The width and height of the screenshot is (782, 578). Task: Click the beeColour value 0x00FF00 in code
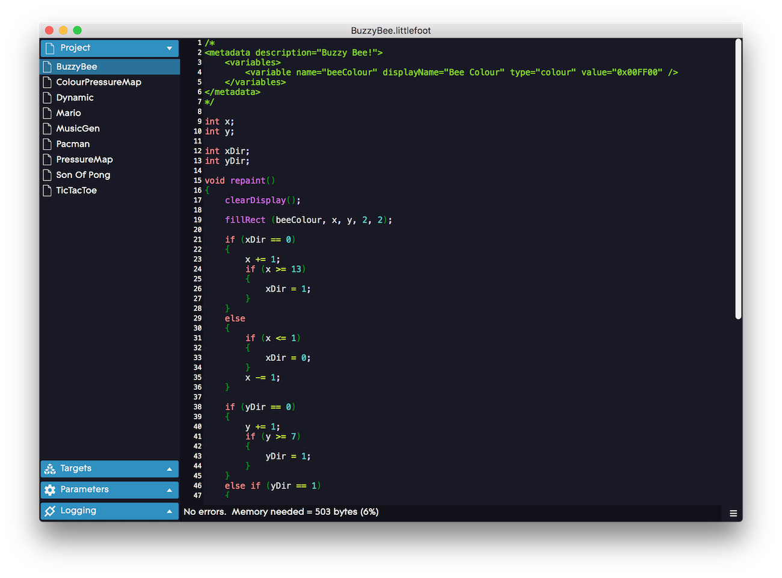(637, 72)
